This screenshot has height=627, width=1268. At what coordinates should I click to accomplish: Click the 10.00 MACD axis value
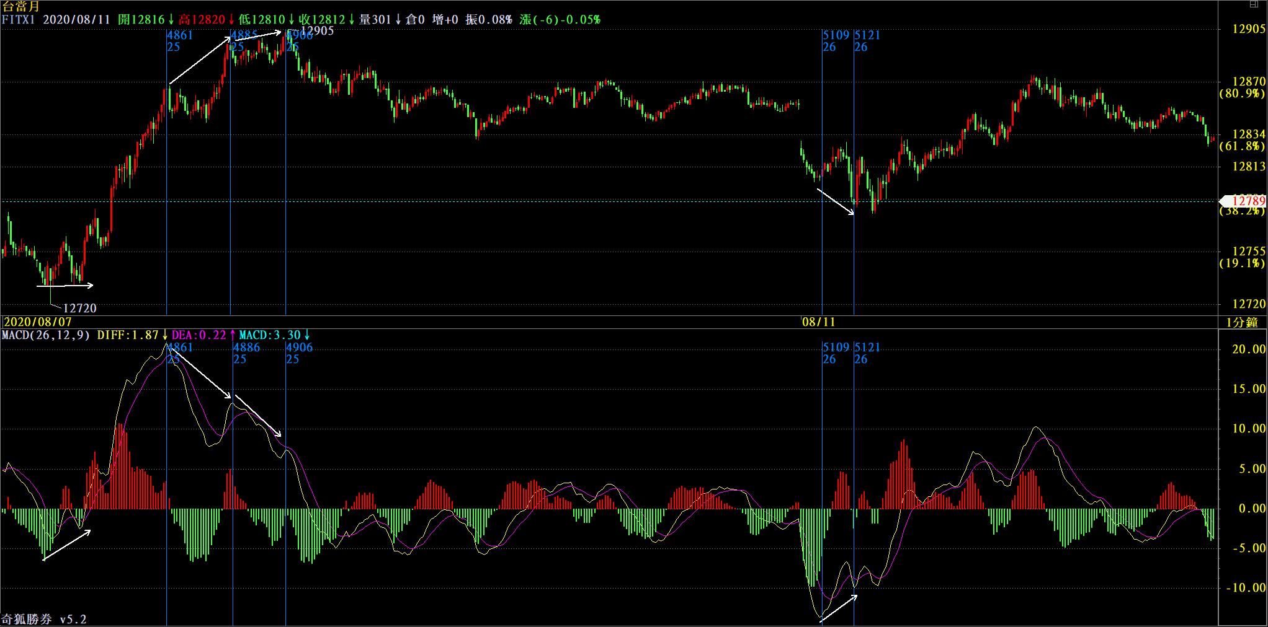pos(1249,428)
